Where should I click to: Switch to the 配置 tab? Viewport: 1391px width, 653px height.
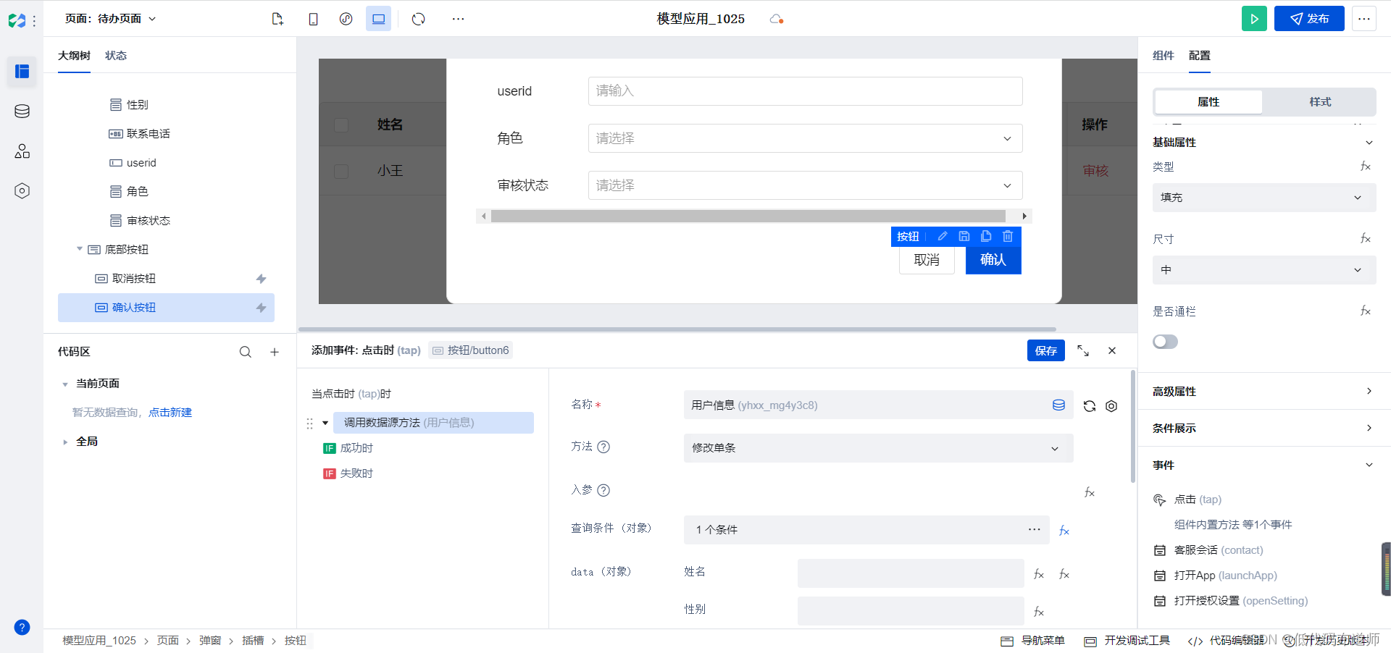[x=1200, y=56]
